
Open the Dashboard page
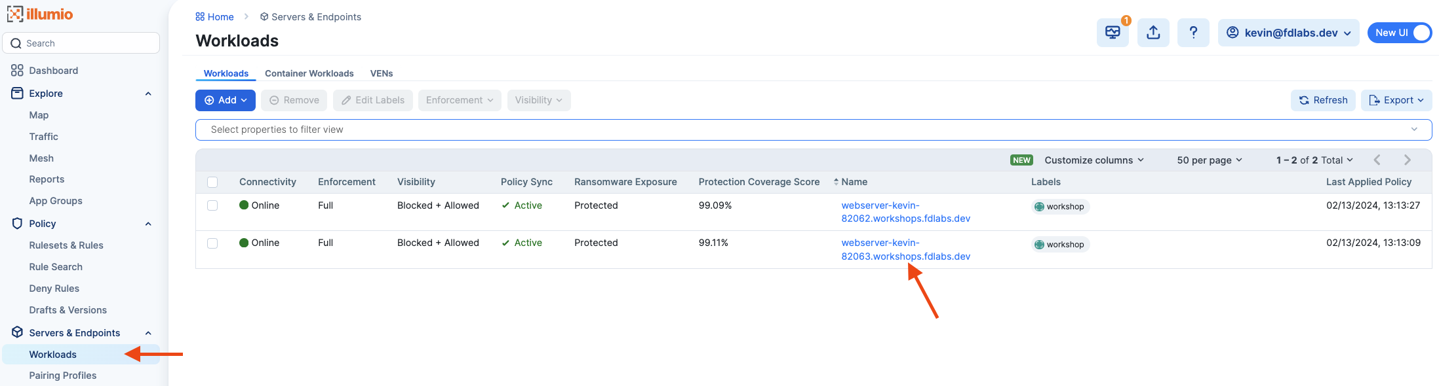point(53,71)
